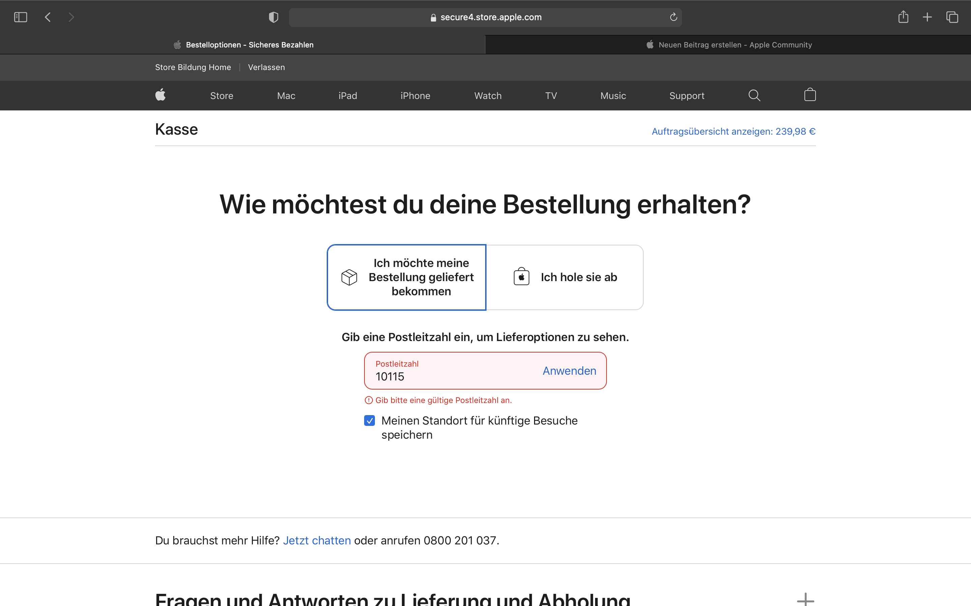
Task: Open the privacy report shield icon
Action: pyautogui.click(x=273, y=17)
